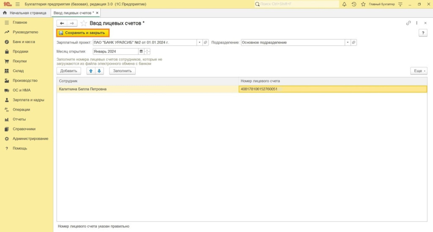Click the favorites star in title bar
The height and width of the screenshot is (232, 433).
(x=363, y=4)
